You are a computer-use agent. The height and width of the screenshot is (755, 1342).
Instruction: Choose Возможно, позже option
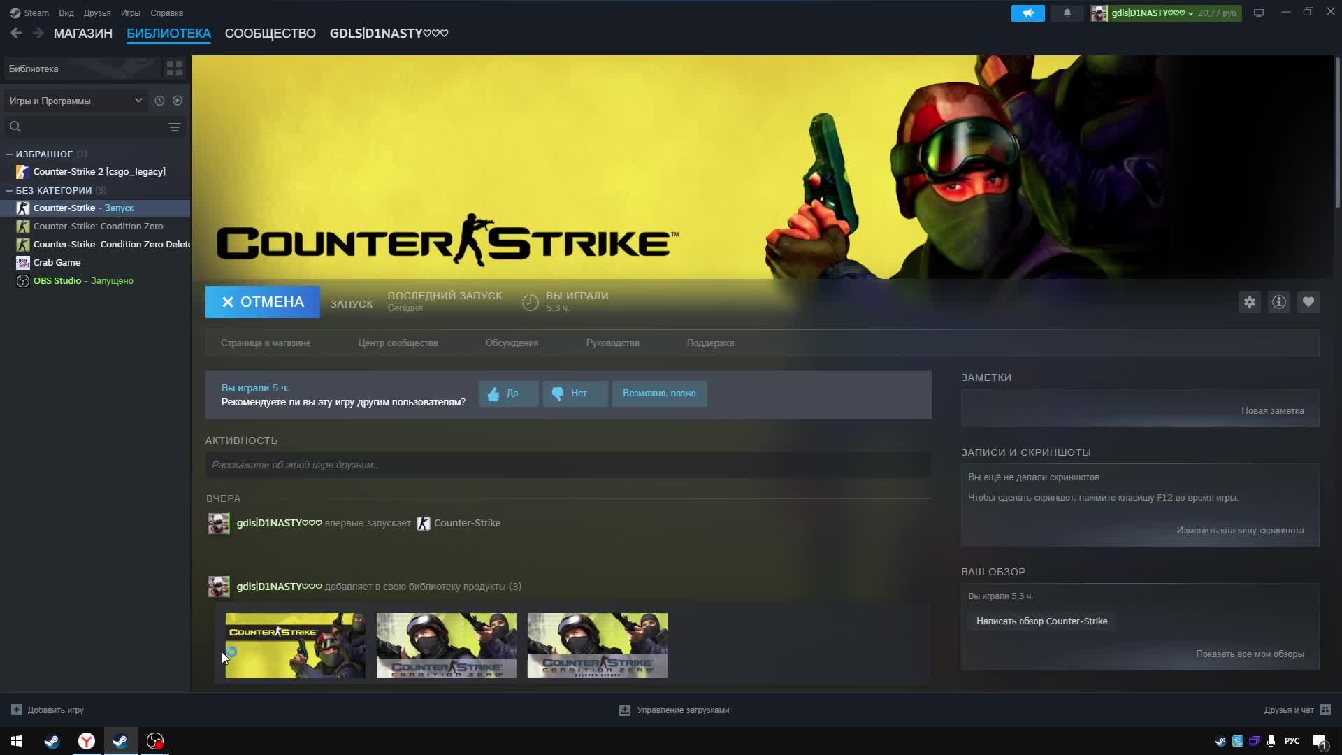(x=659, y=394)
